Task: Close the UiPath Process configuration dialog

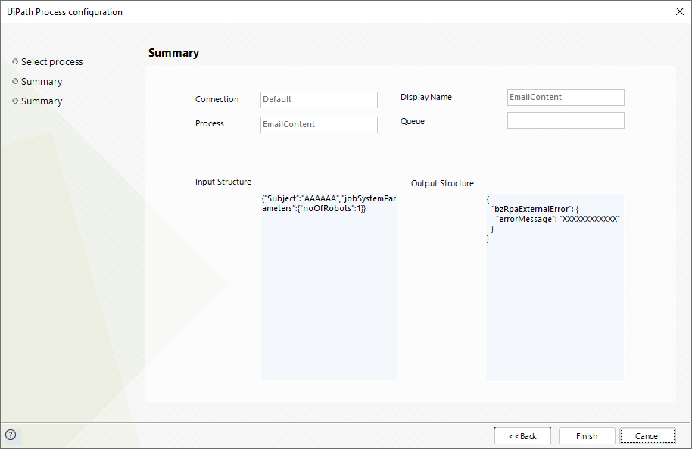Action: tap(680, 11)
